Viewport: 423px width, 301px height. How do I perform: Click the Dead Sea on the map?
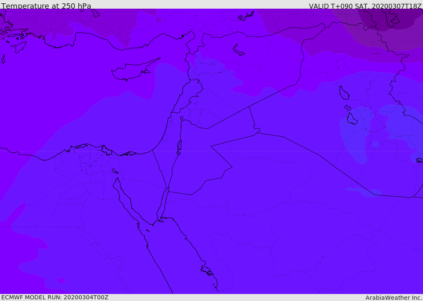coord(179,145)
